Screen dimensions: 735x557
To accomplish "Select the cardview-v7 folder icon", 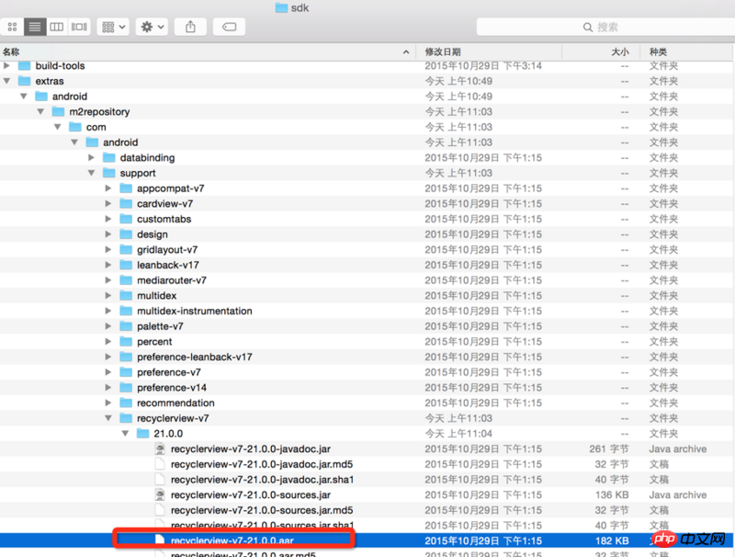I will [x=127, y=204].
